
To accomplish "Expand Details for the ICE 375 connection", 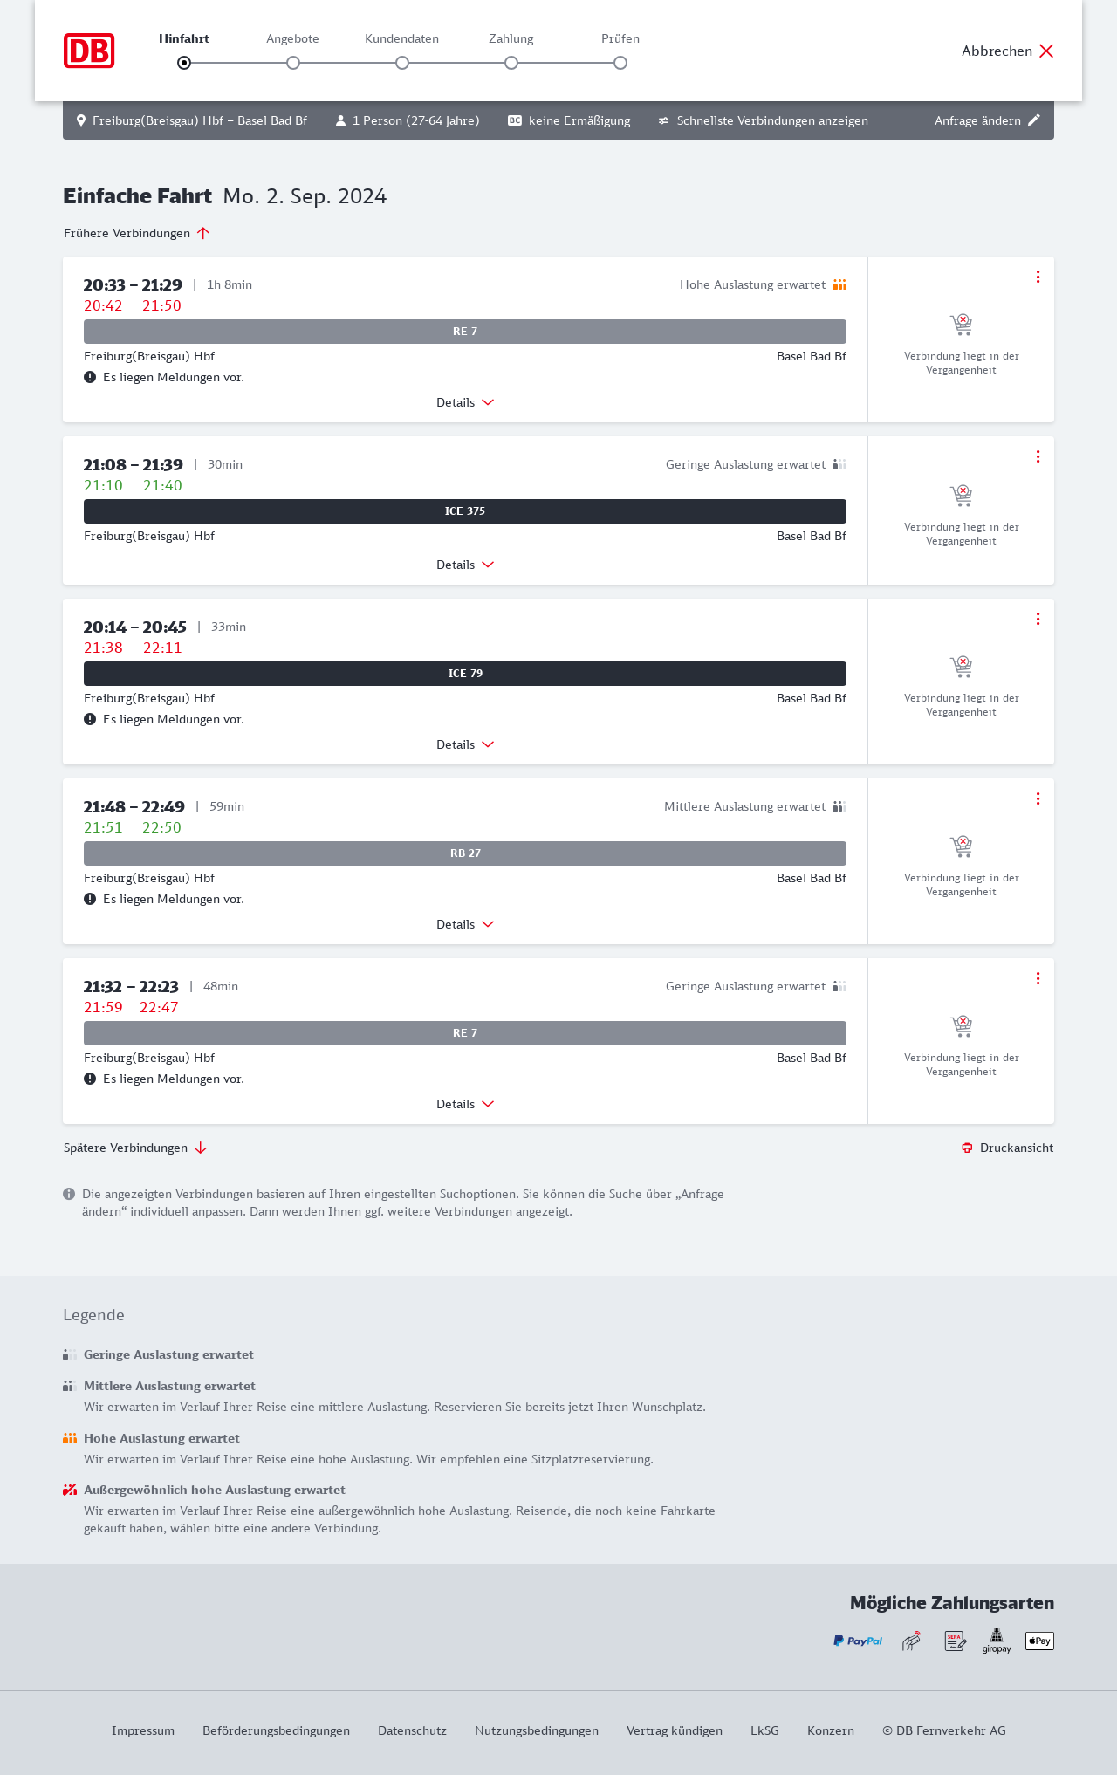I will pyautogui.click(x=465, y=565).
